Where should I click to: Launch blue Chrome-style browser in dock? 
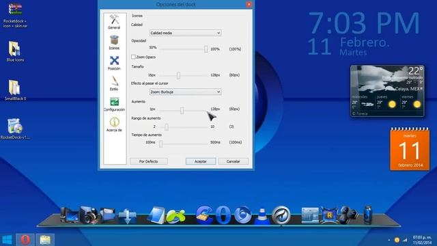click(243, 215)
